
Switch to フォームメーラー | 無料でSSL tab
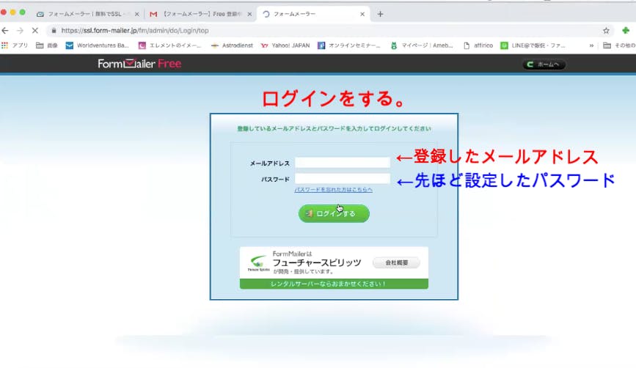[83, 14]
